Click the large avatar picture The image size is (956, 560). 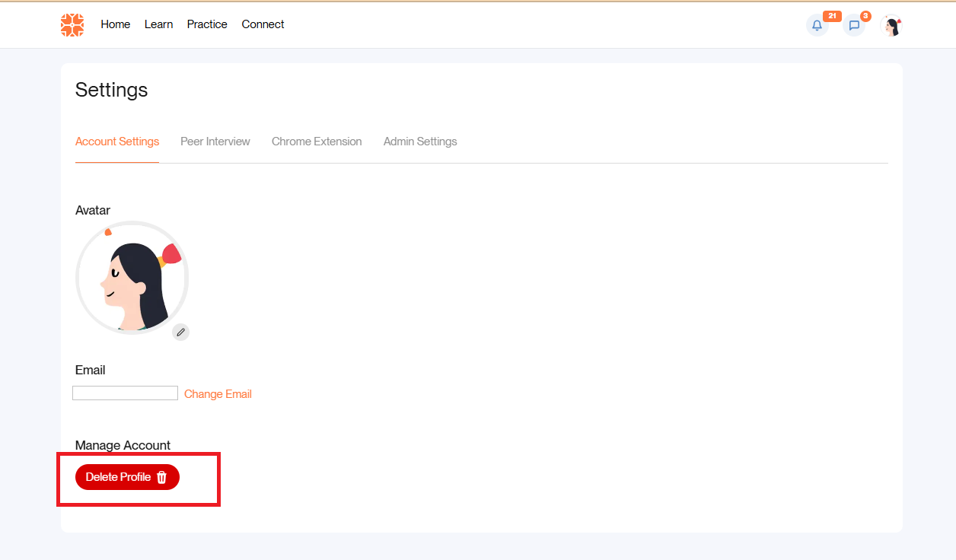tap(132, 278)
